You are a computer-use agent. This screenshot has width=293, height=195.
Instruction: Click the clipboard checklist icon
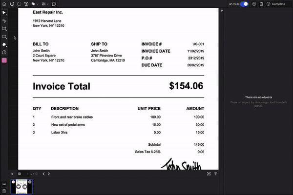pos(261,4)
